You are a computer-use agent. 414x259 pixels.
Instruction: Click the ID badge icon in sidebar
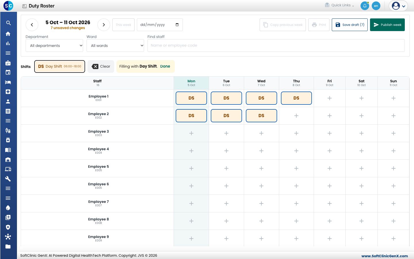click(8, 63)
